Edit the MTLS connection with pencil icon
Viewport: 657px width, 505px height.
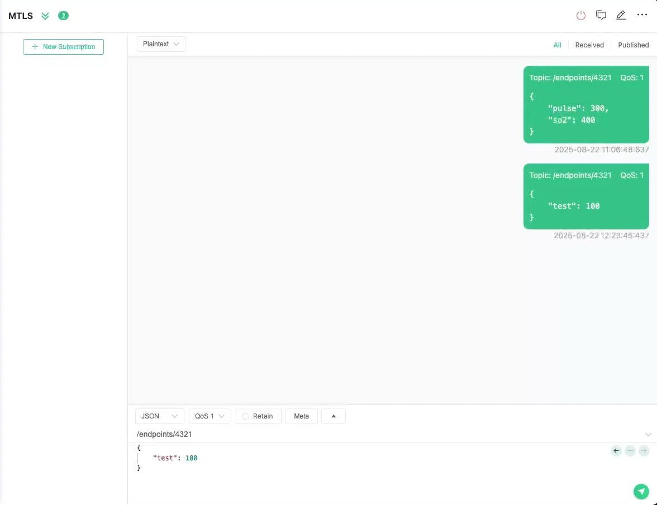click(x=621, y=15)
